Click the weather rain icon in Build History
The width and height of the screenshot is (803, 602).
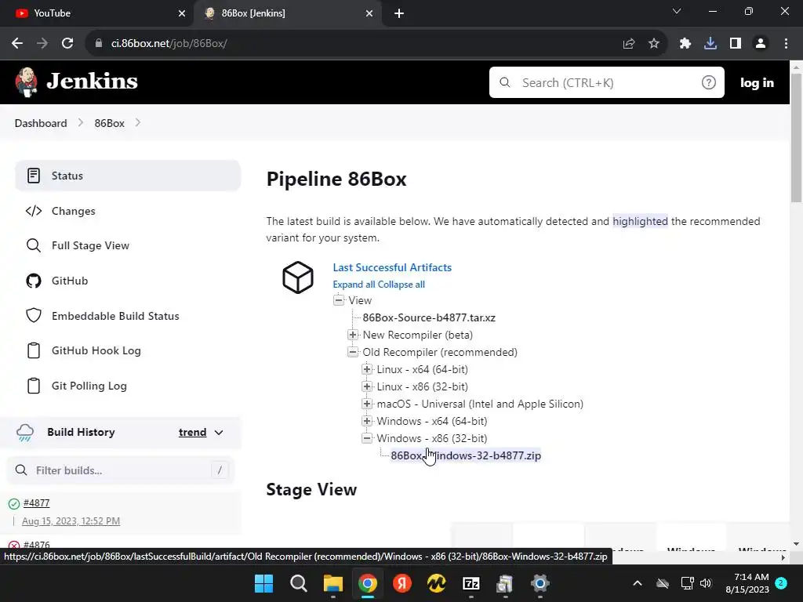[24, 433]
